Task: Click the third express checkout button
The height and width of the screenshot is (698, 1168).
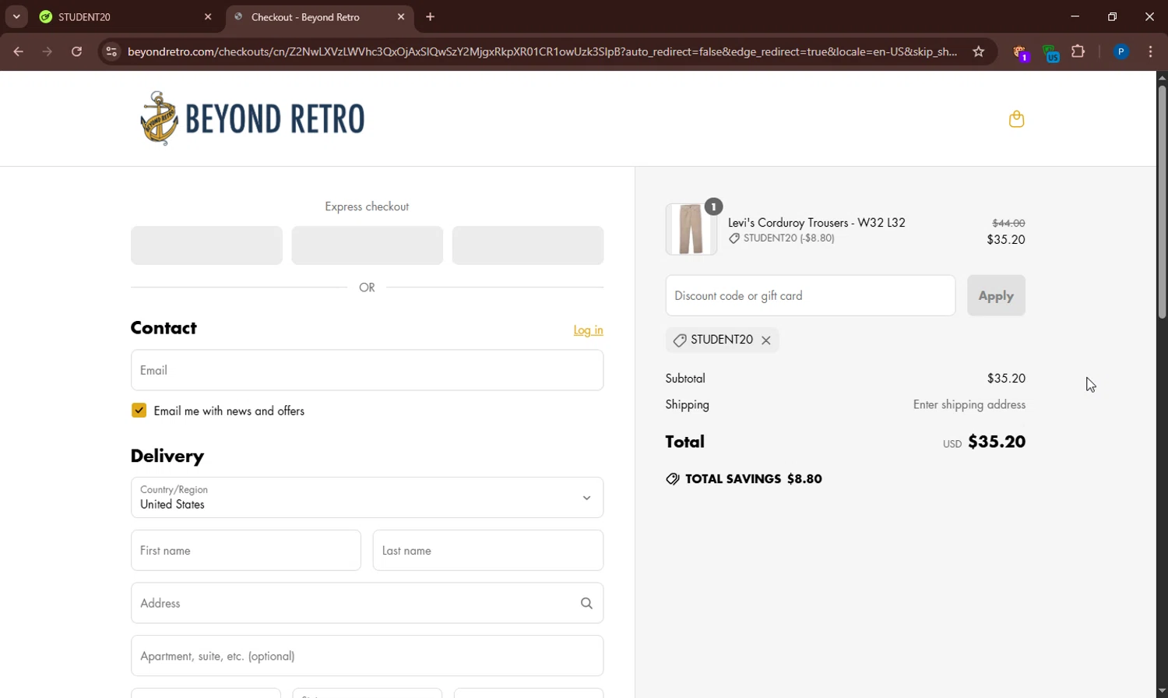Action: (x=528, y=245)
